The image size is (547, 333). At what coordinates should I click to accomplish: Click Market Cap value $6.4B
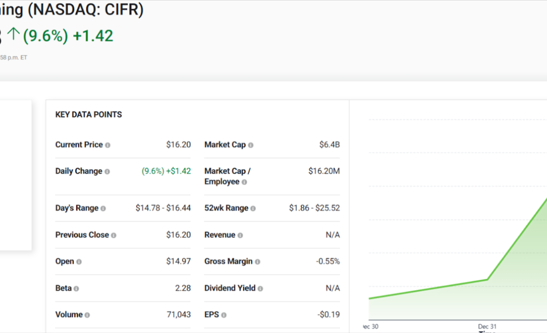point(329,145)
